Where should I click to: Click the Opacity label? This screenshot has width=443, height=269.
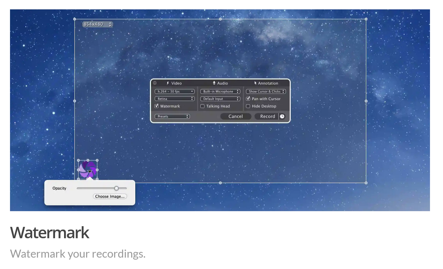(x=59, y=188)
